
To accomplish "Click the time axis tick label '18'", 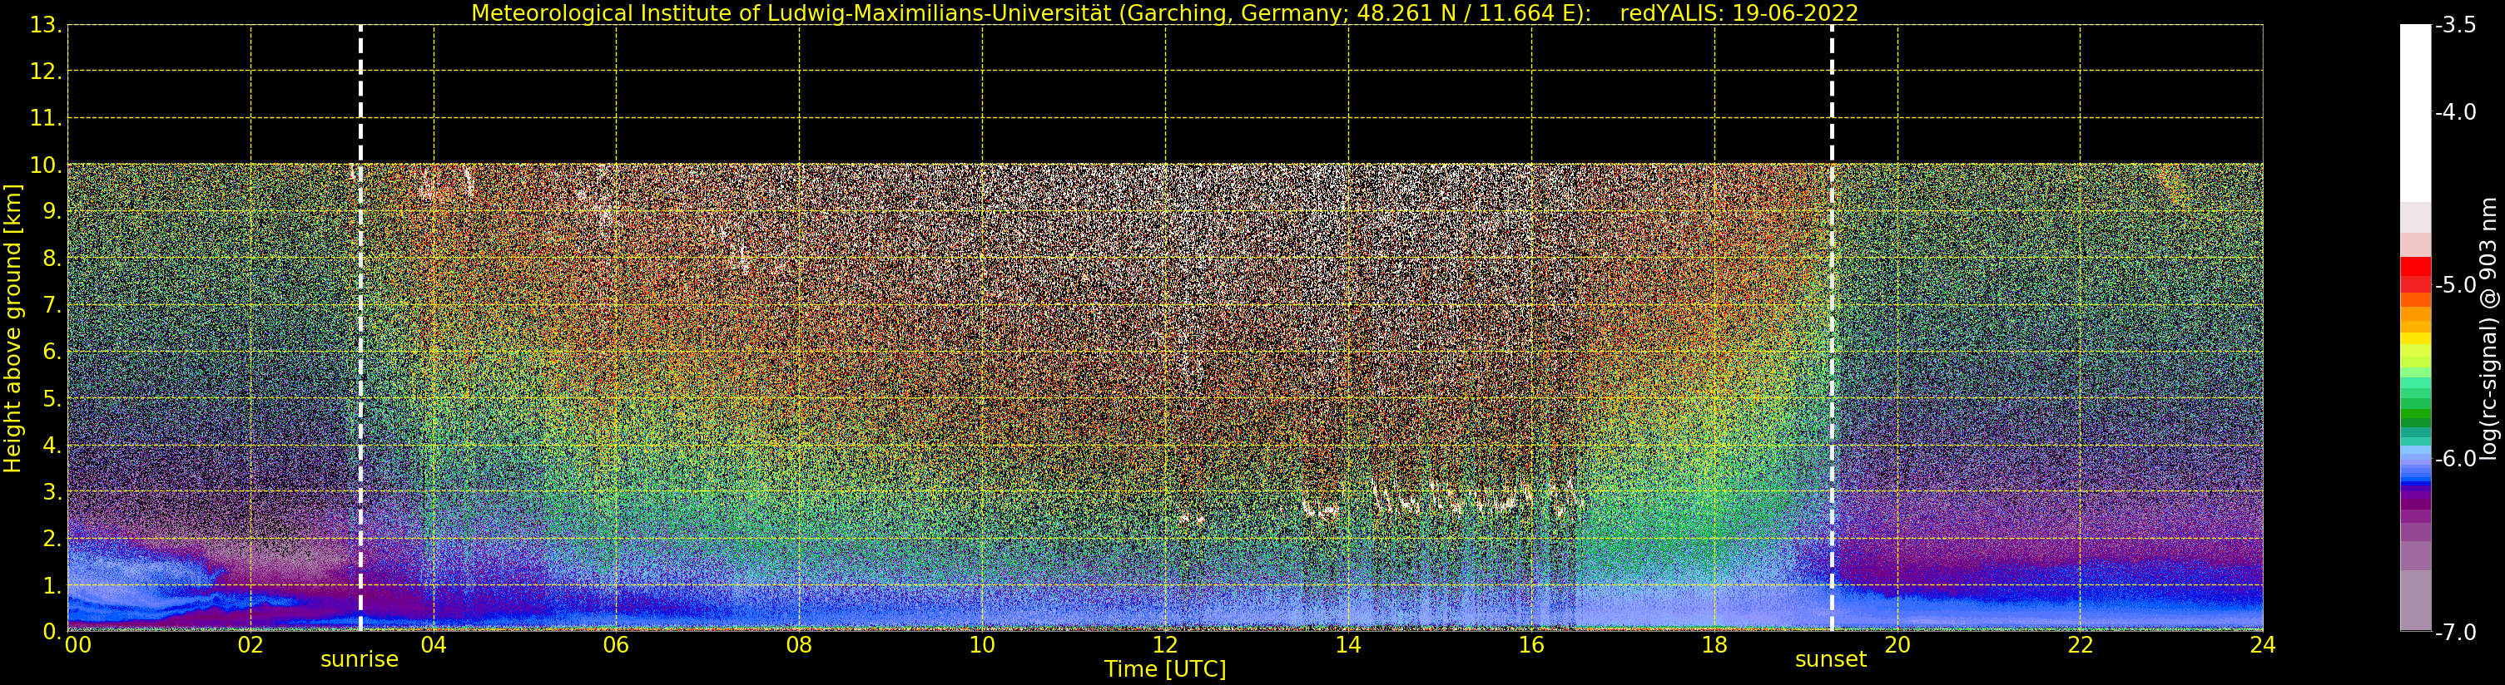I will click(x=1714, y=645).
